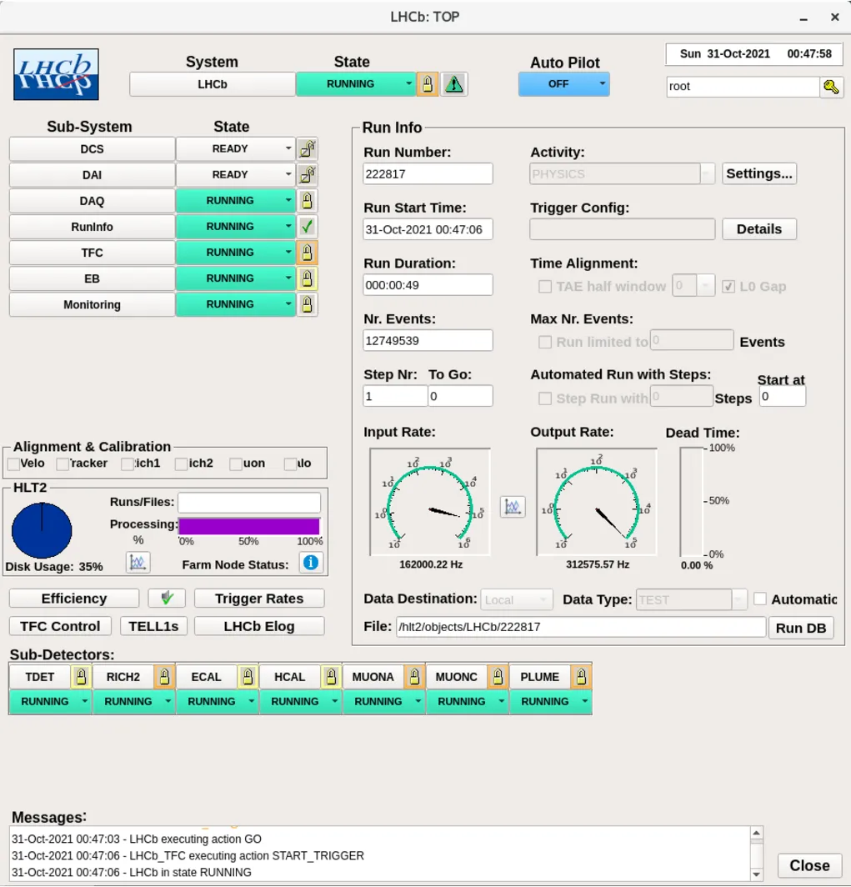
Task: Click the File path input field
Action: [x=581, y=628]
